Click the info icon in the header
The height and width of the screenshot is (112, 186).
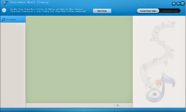click(4, 10)
